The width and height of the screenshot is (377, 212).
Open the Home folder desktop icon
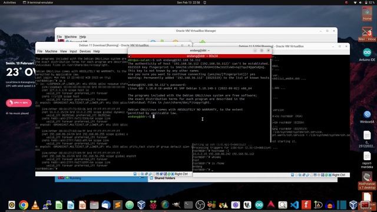367,14
